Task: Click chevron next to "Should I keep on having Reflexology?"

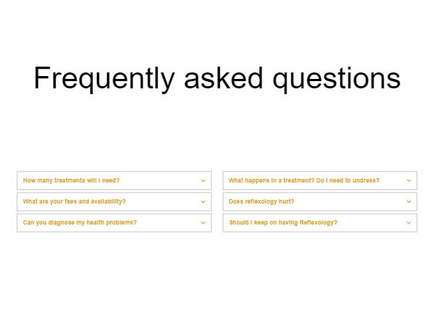Action: tap(409, 222)
